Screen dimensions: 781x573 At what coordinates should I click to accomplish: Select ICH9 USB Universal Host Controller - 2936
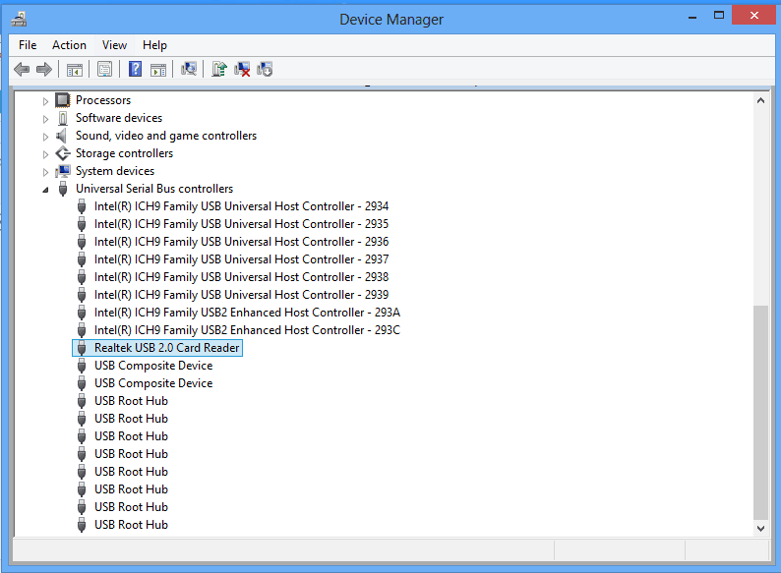pyautogui.click(x=241, y=242)
